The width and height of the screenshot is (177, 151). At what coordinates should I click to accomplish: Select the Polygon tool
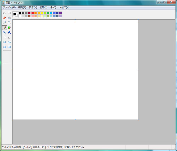coord(9,42)
